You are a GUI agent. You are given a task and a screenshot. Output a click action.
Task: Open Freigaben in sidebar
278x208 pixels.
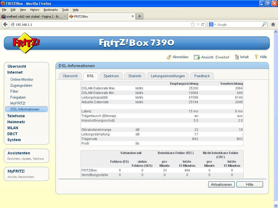(18, 97)
